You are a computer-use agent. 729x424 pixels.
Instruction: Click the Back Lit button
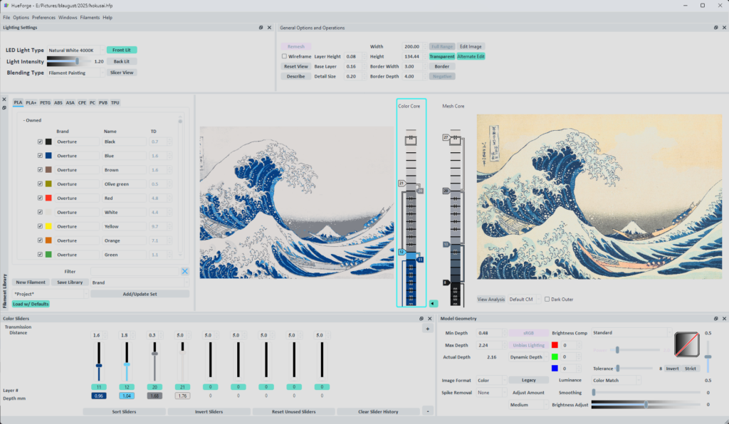tap(122, 61)
